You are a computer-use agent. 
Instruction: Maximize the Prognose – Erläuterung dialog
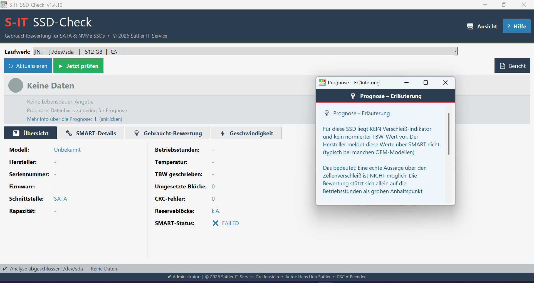(426, 83)
